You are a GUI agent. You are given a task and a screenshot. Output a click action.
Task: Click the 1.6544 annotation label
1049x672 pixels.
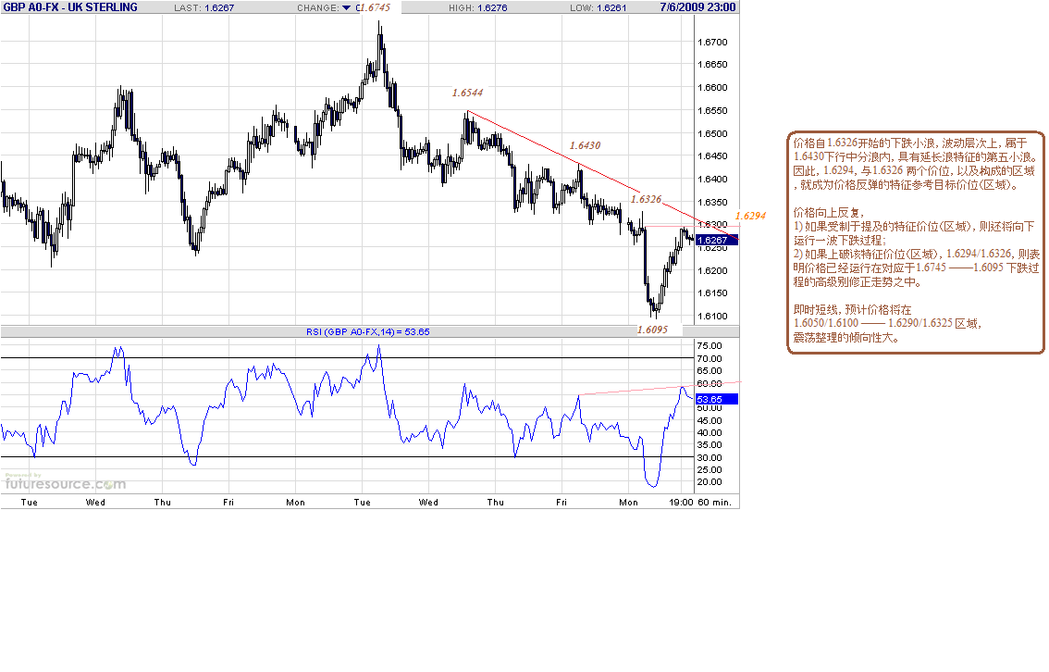click(467, 93)
